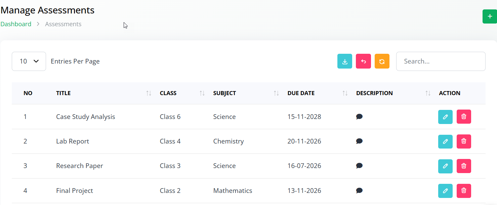Image resolution: width=497 pixels, height=205 pixels.
Task: Sort table by Title column
Action: [x=149, y=93]
